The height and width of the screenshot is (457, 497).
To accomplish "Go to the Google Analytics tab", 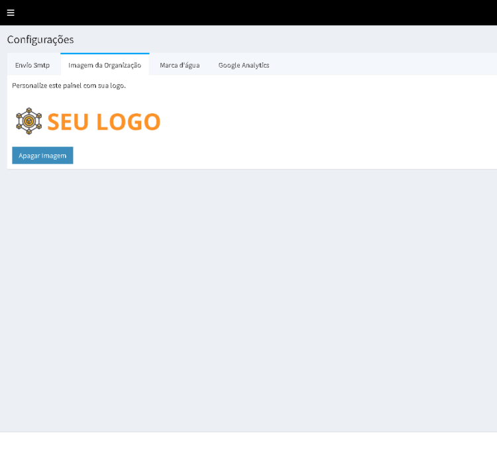I will pos(243,65).
